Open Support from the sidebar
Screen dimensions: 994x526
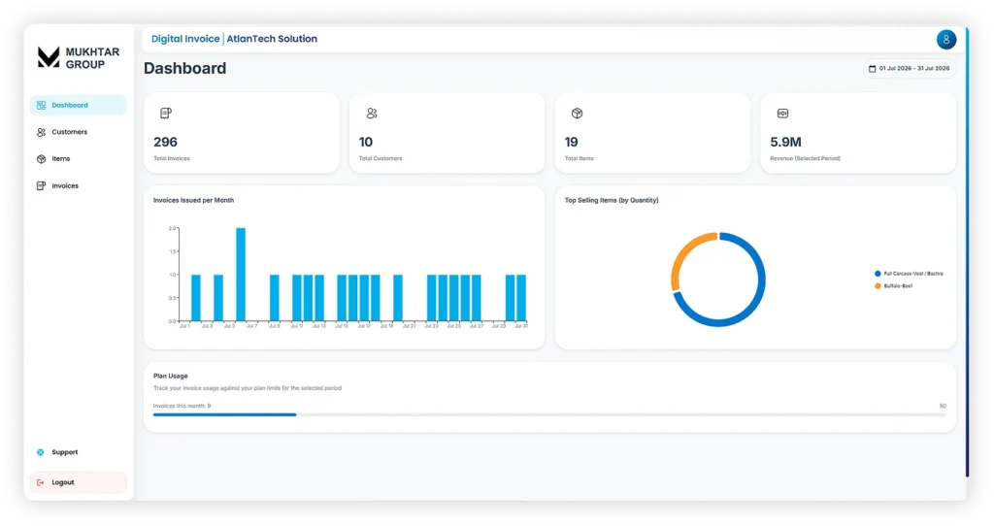pos(78,452)
